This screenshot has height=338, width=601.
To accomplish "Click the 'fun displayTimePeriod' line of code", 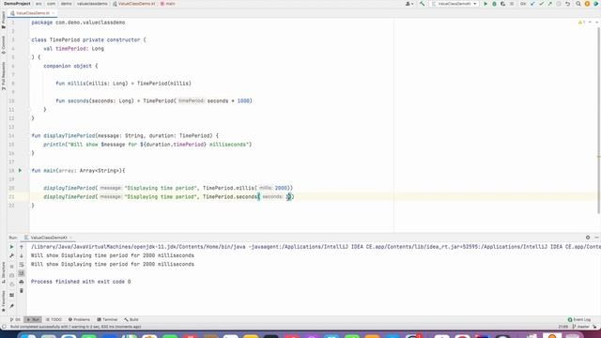I will 125,135.
